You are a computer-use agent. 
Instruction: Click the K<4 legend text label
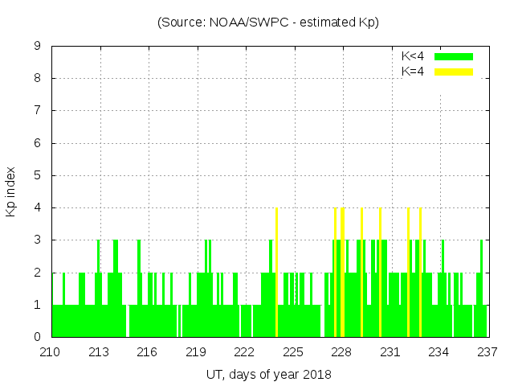tap(412, 56)
